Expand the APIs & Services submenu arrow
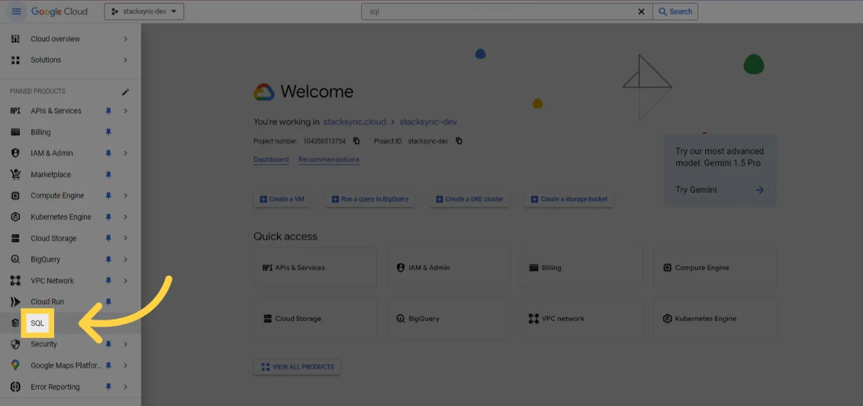Image resolution: width=863 pixels, height=406 pixels. (126, 111)
